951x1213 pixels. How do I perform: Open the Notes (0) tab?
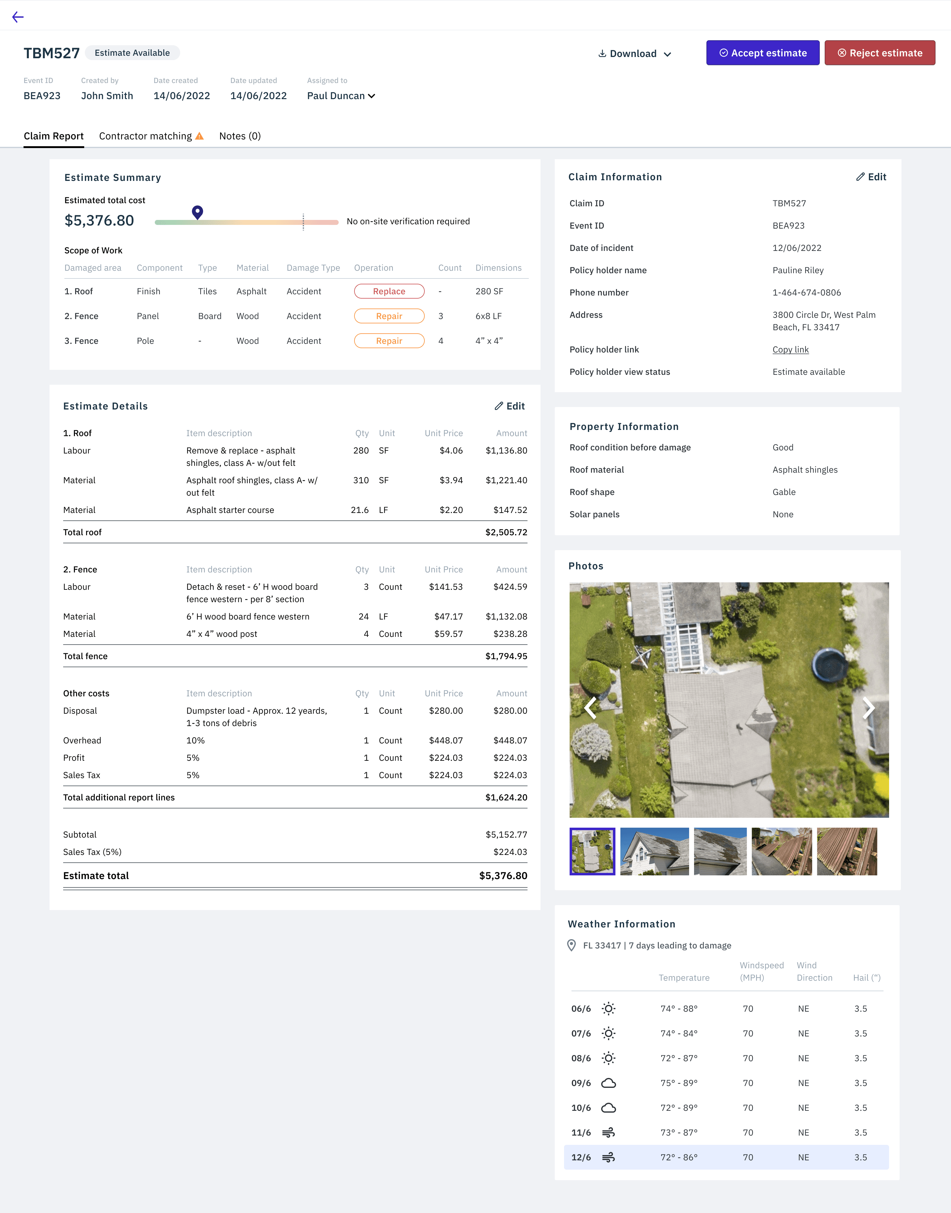[x=239, y=136]
